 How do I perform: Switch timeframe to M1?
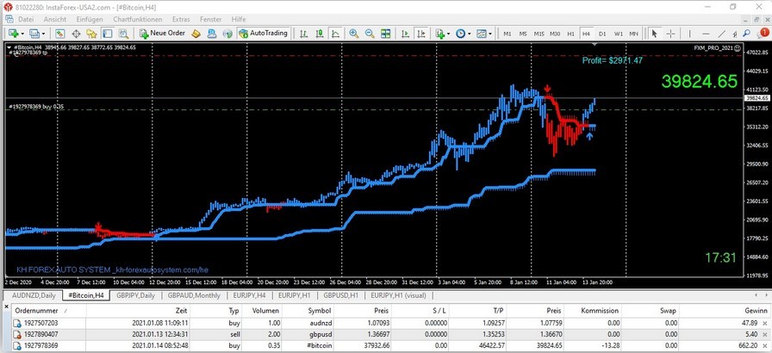point(507,34)
